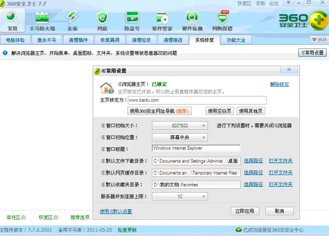Screen dimensions: 329x236
Task: Click the IE默认文件下载目录 path field
Action: click(196, 161)
